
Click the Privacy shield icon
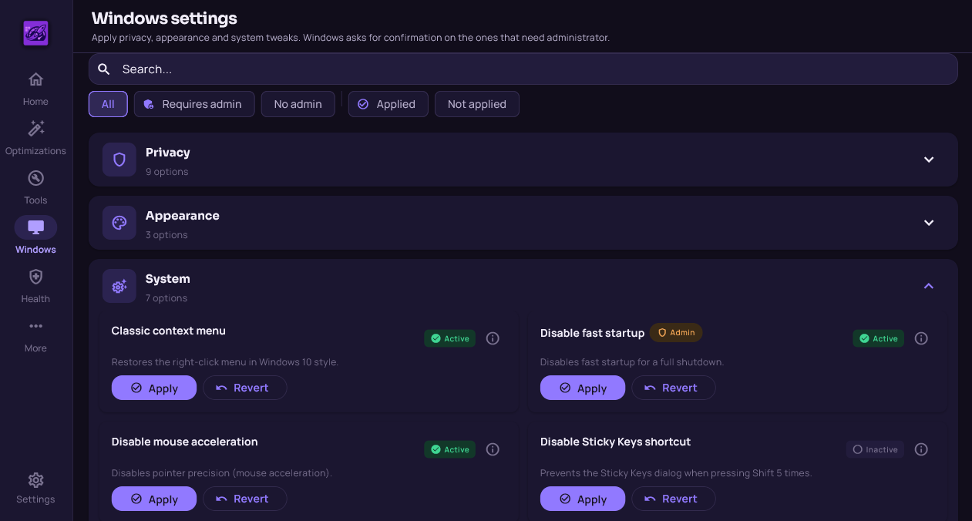coord(119,160)
